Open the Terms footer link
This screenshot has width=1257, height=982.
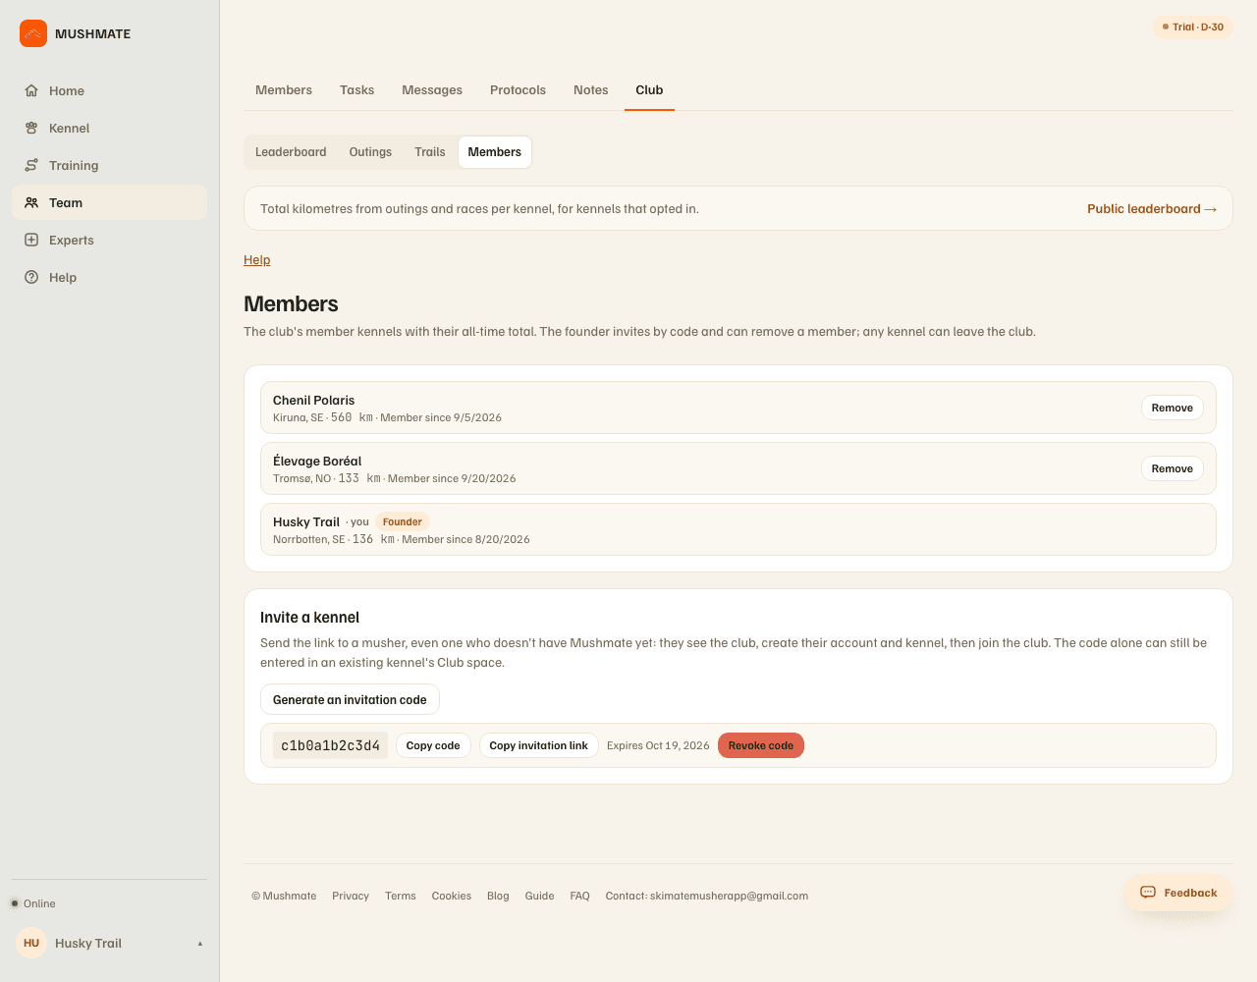click(401, 896)
